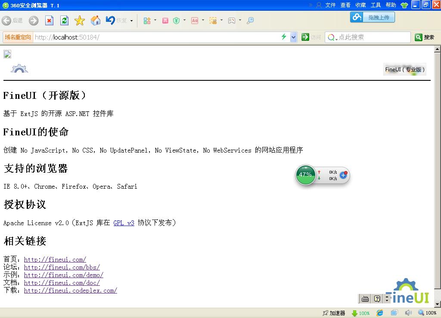The image size is (441, 318).
Task: Stop loading with the red X page icon
Action: 49,21
